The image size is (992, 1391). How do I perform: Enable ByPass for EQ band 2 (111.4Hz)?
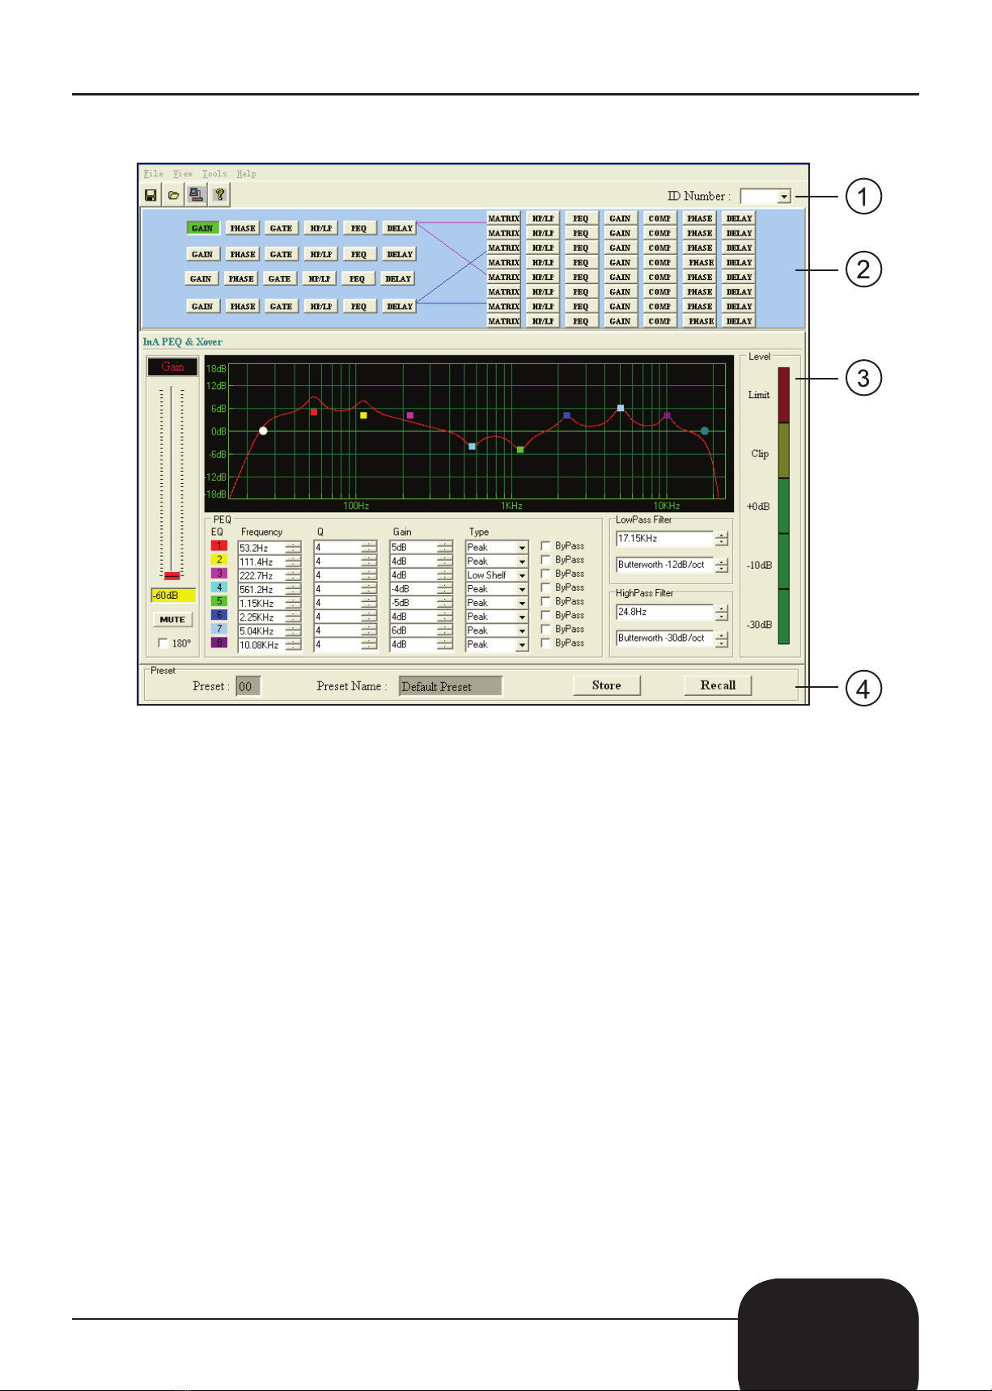point(545,560)
